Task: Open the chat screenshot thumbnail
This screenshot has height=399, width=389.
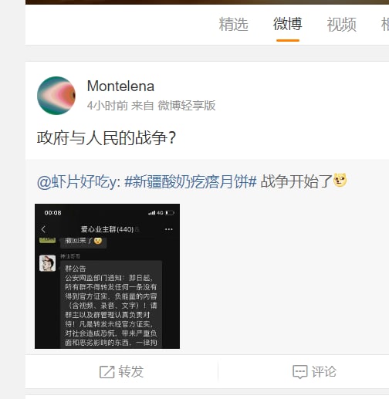Action: coord(107,276)
